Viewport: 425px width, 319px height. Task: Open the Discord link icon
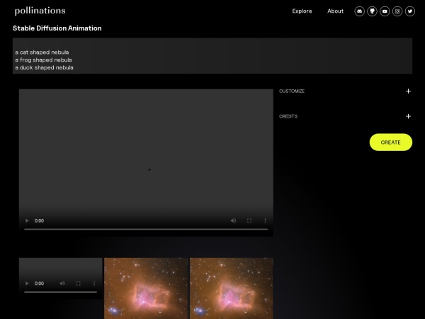pos(359,11)
